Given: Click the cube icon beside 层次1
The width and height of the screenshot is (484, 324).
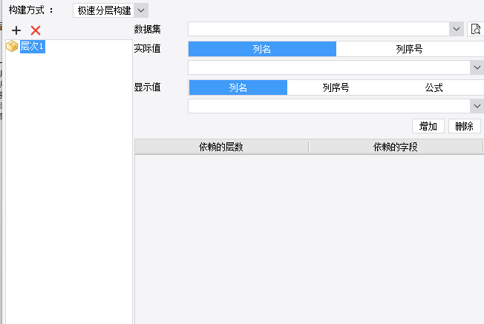Looking at the screenshot, I should tap(12, 46).
